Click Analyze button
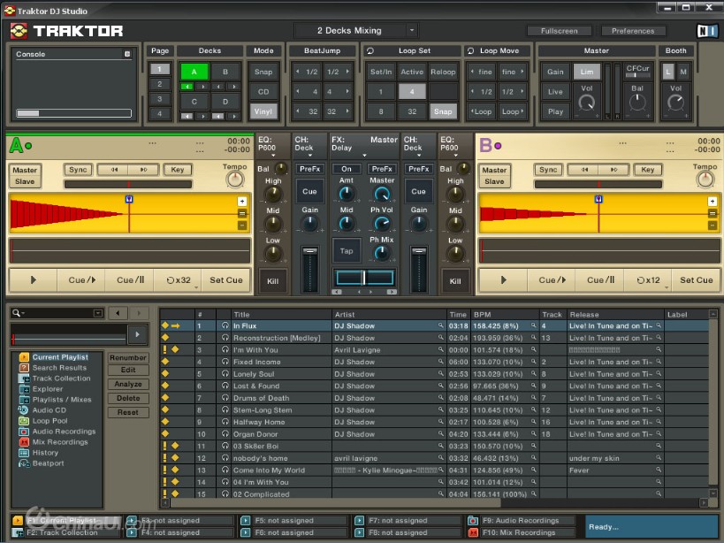724x543 pixels. pos(128,384)
